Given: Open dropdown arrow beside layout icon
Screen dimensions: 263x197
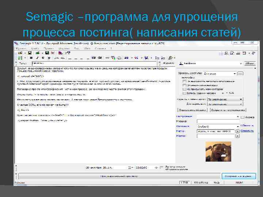Looking at the screenshot, I should (x=249, y=53).
